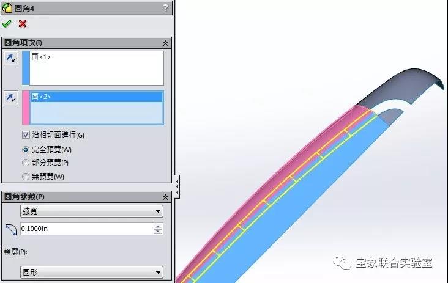Image resolution: width=448 pixels, height=283 pixels.
Task: Collapse 圓角參數 section
Action: pyautogui.click(x=165, y=197)
